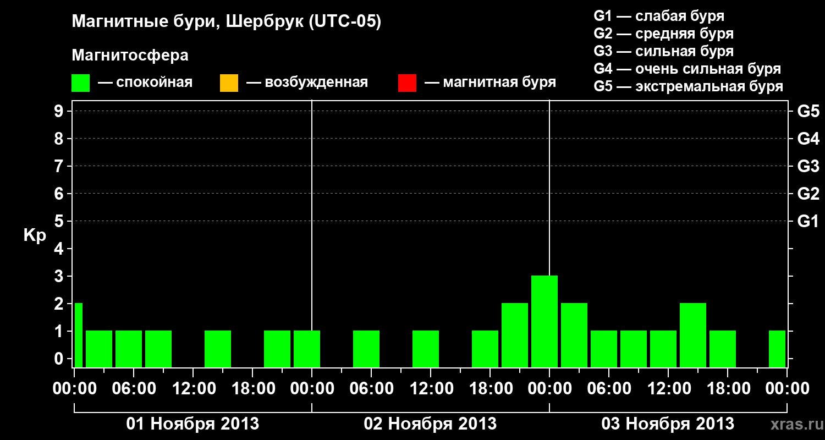Click the legend line G2 — средняя буря
This screenshot has width=825, height=440.
coord(664,34)
